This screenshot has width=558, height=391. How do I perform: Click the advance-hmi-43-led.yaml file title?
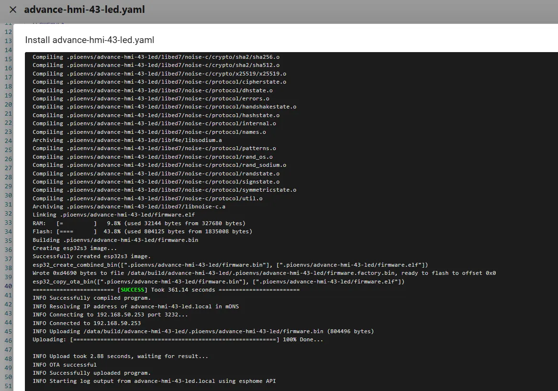pyautogui.click(x=84, y=10)
